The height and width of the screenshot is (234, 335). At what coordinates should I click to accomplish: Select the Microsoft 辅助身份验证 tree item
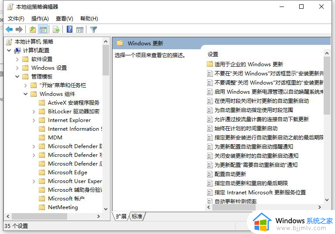point(75,190)
